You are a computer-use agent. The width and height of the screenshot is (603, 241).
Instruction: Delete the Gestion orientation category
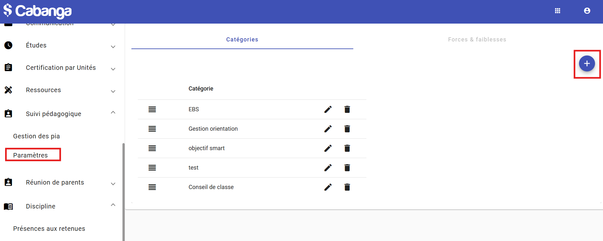pos(347,129)
